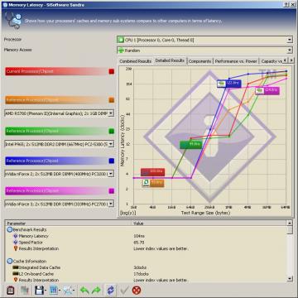Click the 17clocks L2 cache value

(x=140, y=274)
